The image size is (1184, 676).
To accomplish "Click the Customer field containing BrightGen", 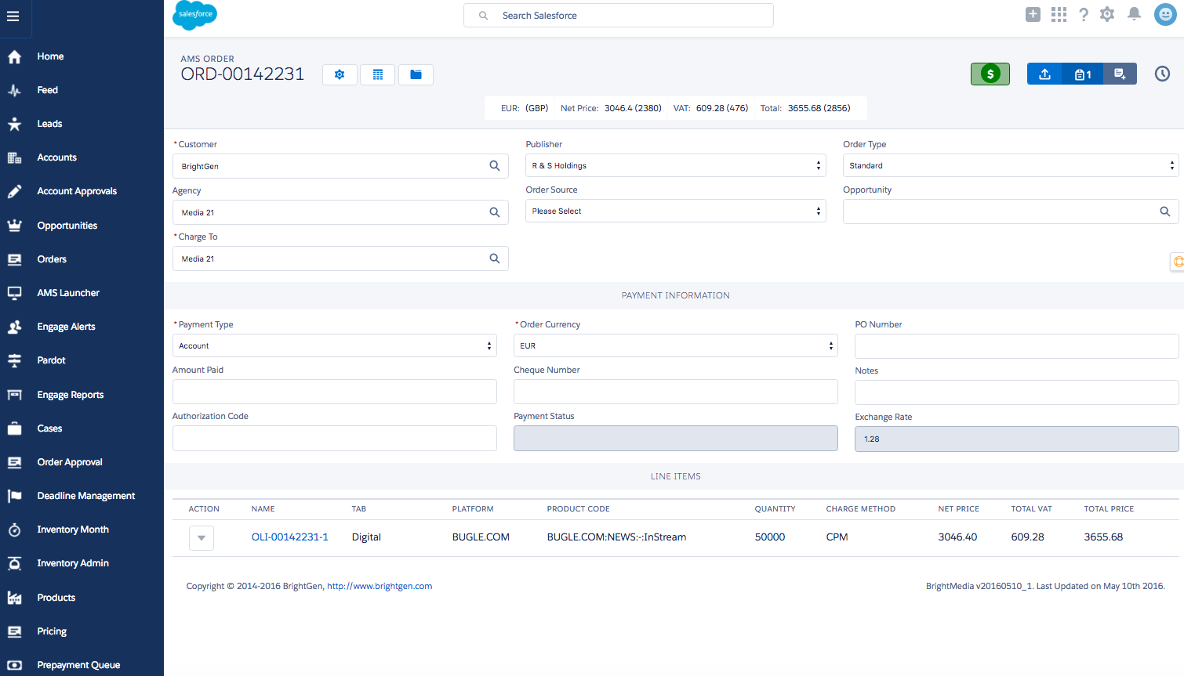I will tap(340, 166).
